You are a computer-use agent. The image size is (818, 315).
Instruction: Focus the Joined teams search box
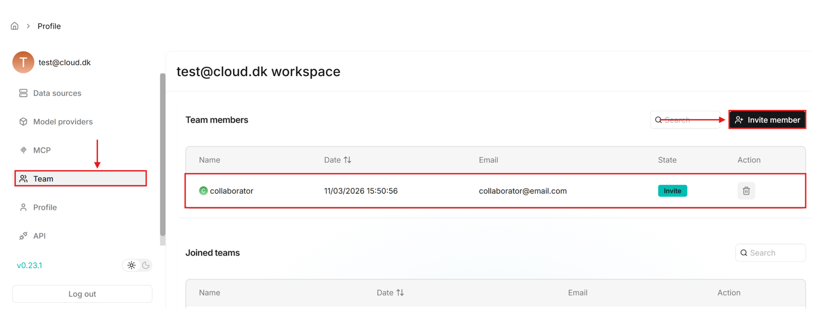(x=774, y=253)
